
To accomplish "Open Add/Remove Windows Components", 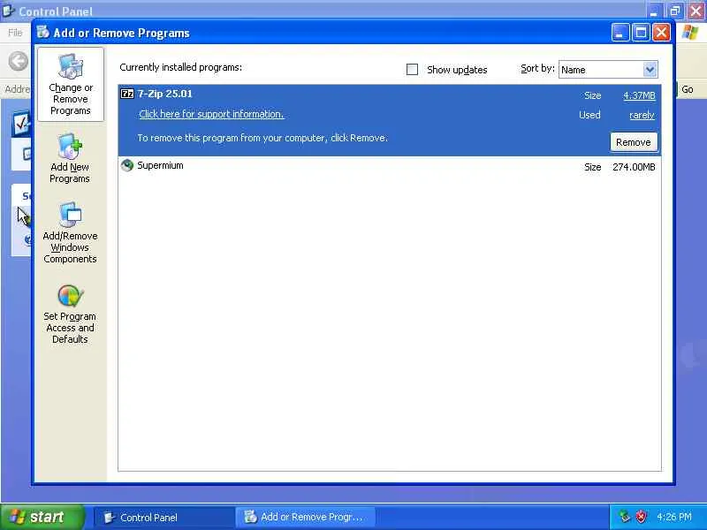I will (70, 232).
